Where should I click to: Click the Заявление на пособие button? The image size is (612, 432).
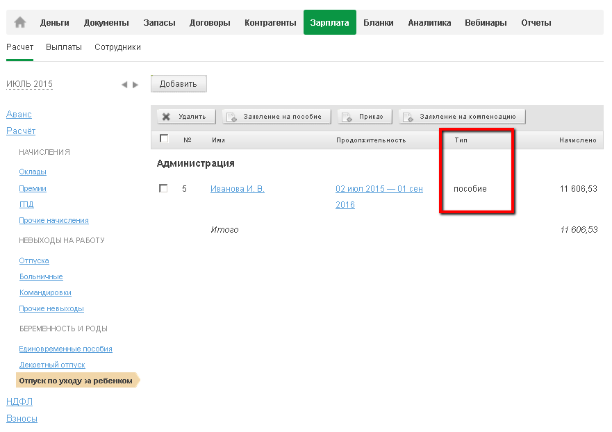pos(276,117)
